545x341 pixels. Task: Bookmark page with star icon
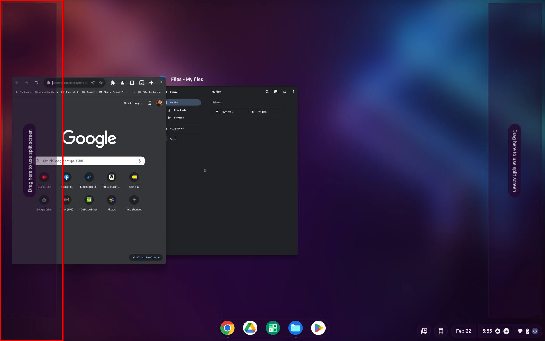point(101,83)
